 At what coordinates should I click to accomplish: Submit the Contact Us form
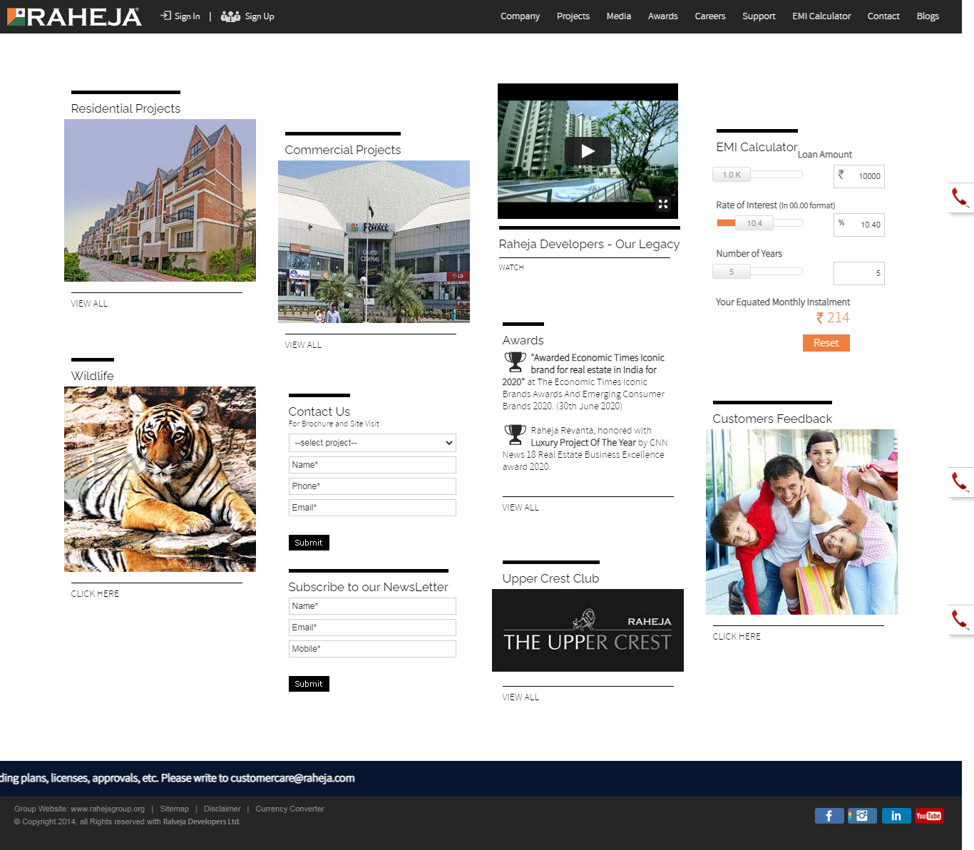[x=309, y=543]
